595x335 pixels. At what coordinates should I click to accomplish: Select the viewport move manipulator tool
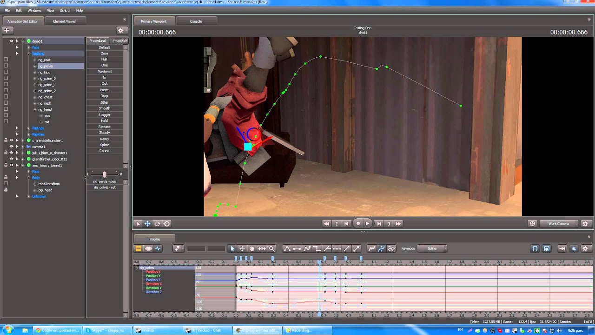(147, 224)
